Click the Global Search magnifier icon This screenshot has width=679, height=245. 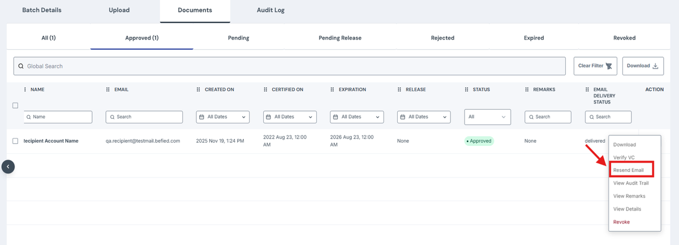21,66
